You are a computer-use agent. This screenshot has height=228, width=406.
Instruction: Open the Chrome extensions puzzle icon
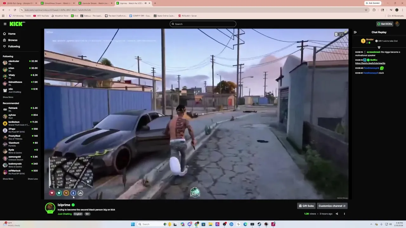374,10
